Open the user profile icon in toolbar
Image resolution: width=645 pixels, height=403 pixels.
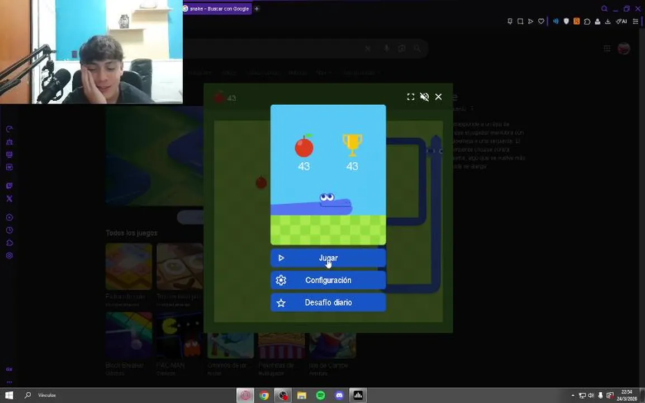point(597,21)
